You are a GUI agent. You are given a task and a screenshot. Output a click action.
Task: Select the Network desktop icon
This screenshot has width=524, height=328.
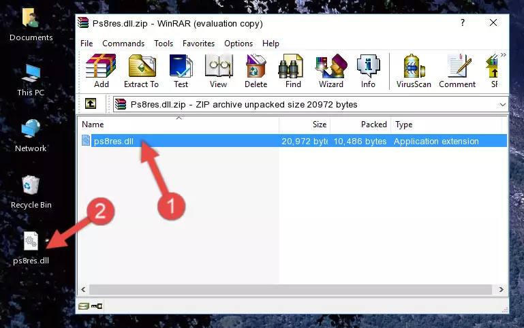[x=31, y=136]
